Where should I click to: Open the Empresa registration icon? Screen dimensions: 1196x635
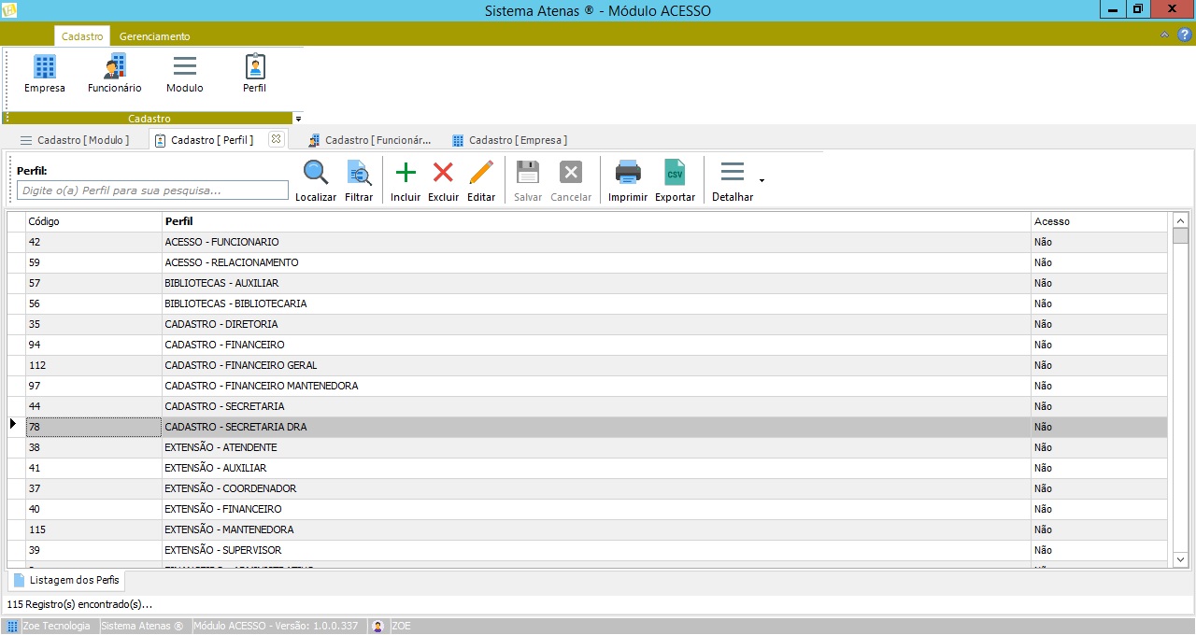(45, 67)
